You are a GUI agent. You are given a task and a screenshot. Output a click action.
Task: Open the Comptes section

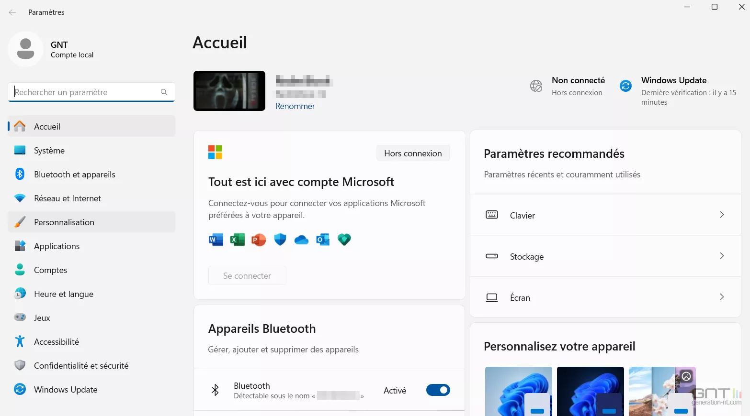point(91,270)
